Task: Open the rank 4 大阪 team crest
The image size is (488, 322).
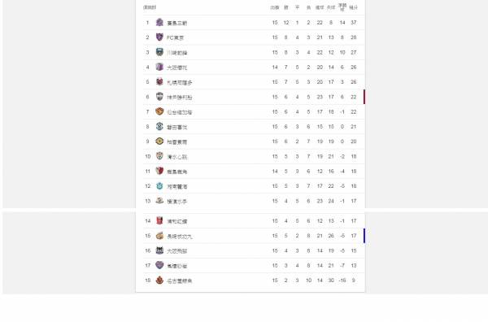Action: point(159,67)
